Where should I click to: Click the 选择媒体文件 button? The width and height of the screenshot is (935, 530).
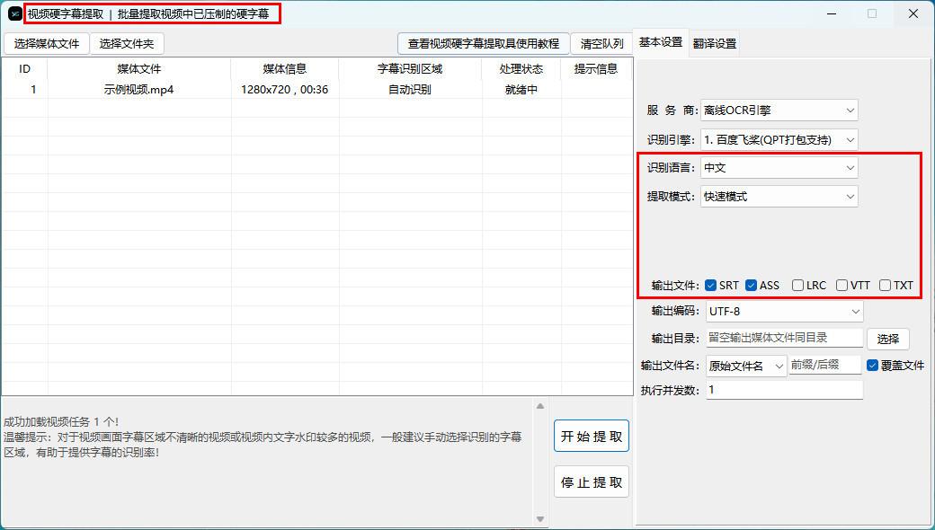pyautogui.click(x=47, y=43)
